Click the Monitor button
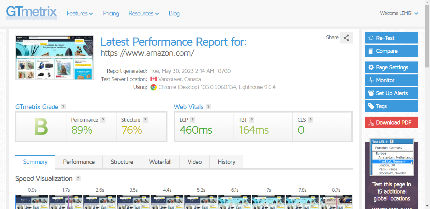Image resolution: width=430 pixels, height=209 pixels. tap(392, 80)
